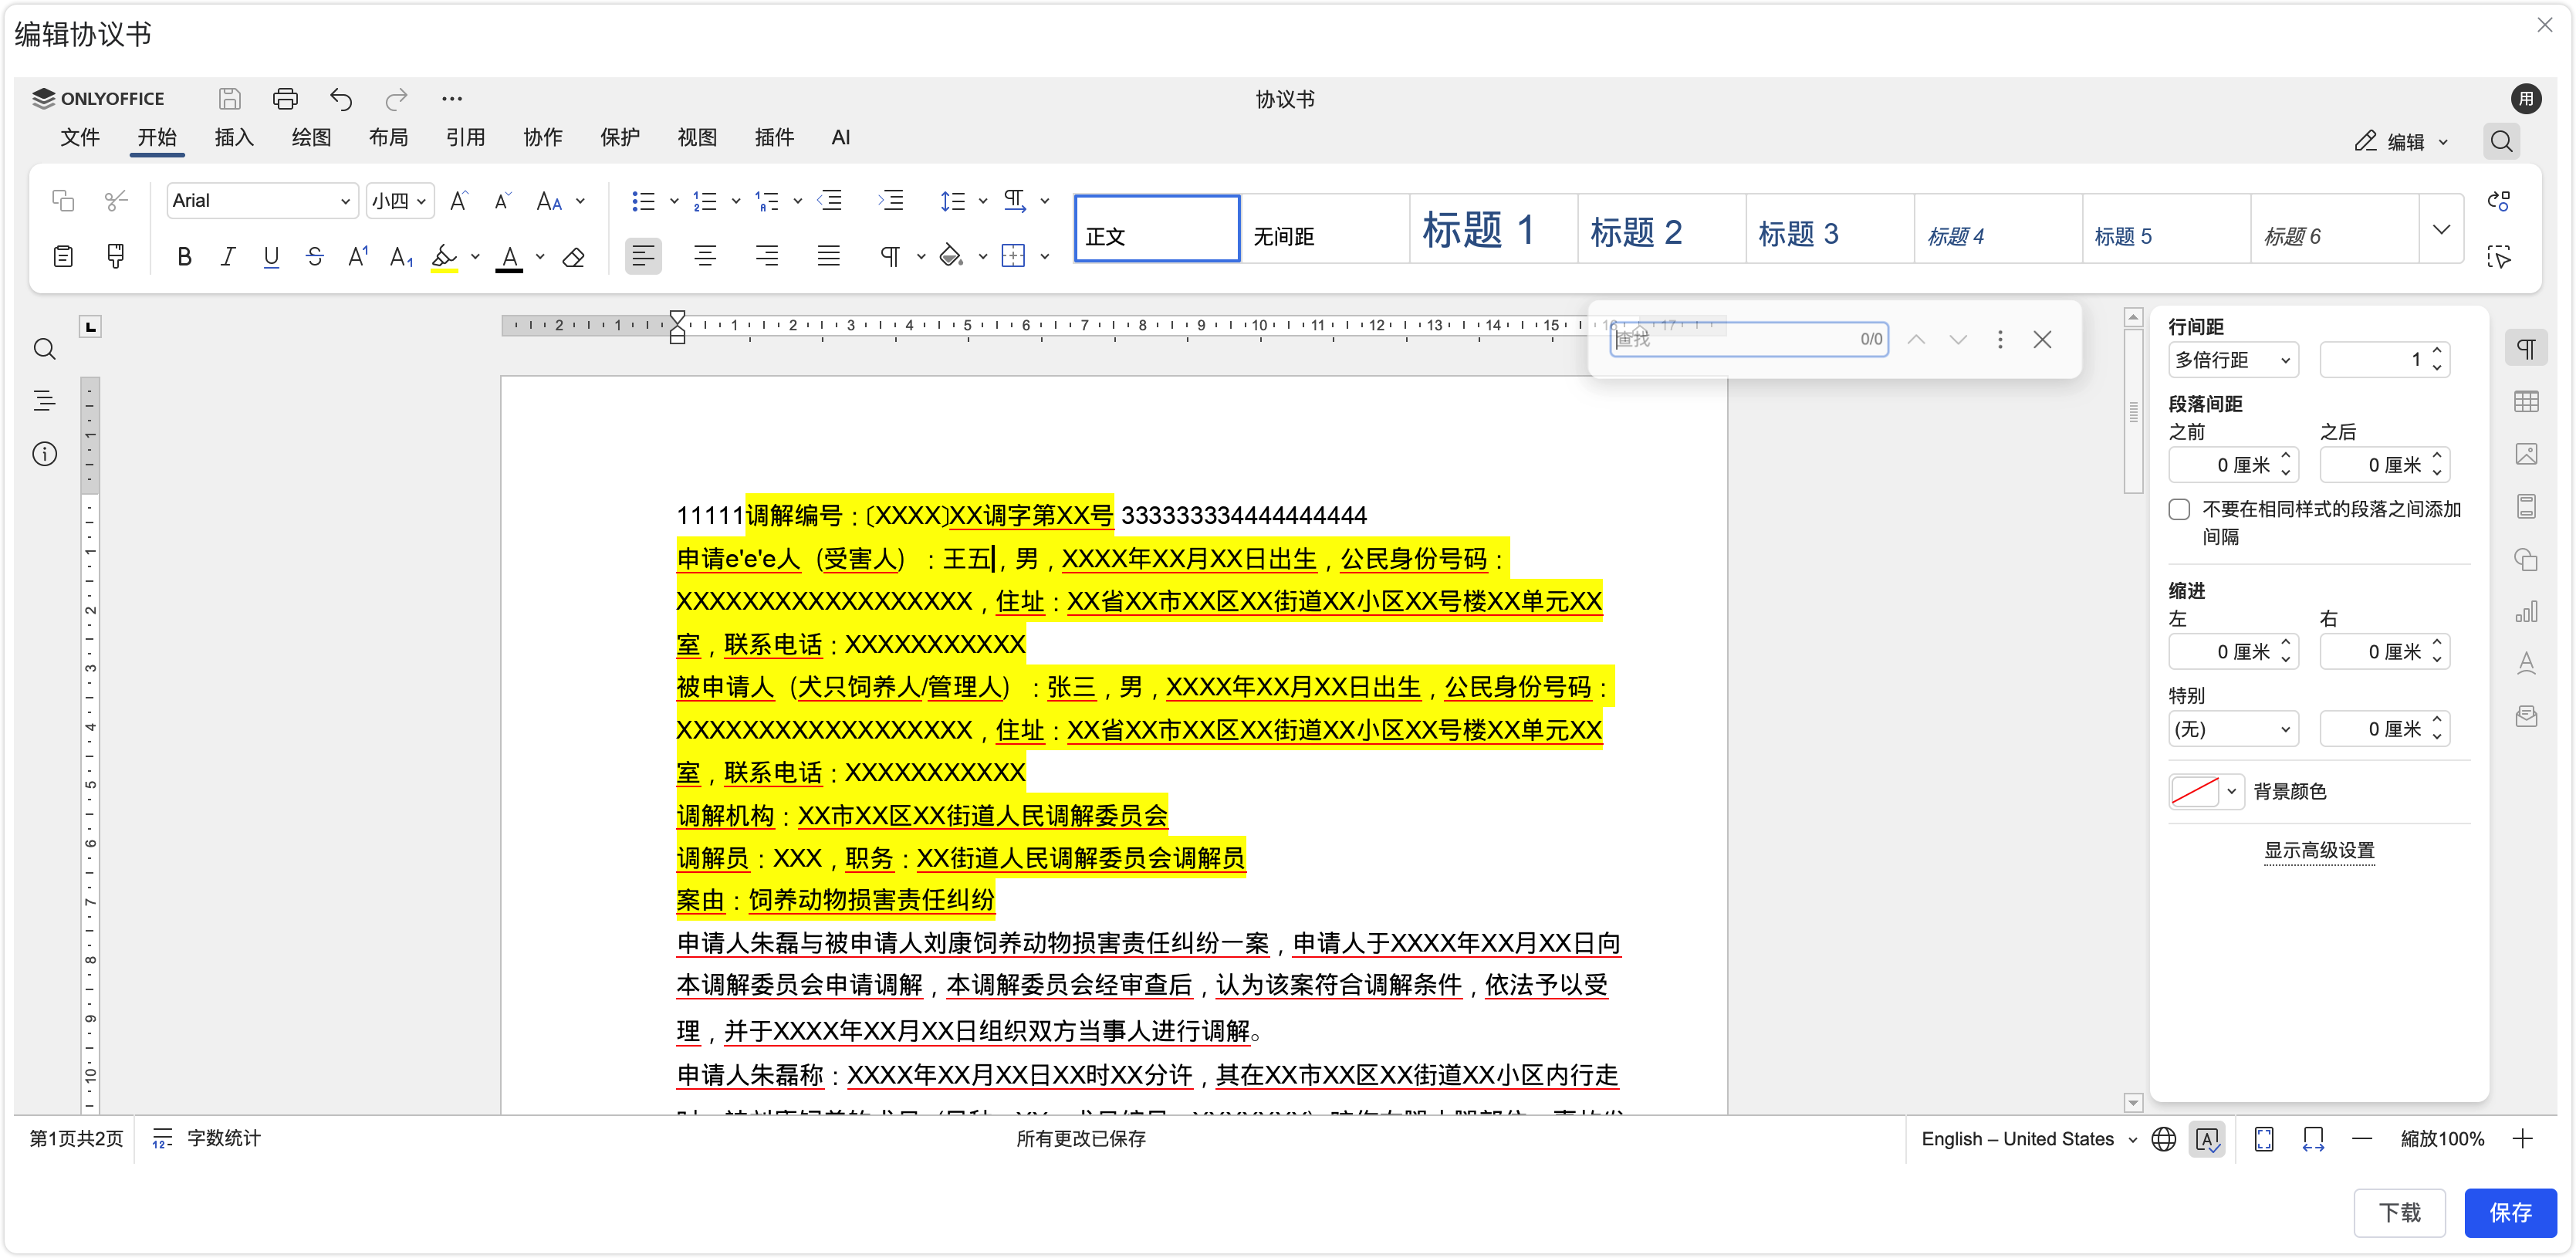Open table settings in right sidebar
Image resolution: width=2576 pixels, height=1258 pixels.
tap(2526, 402)
